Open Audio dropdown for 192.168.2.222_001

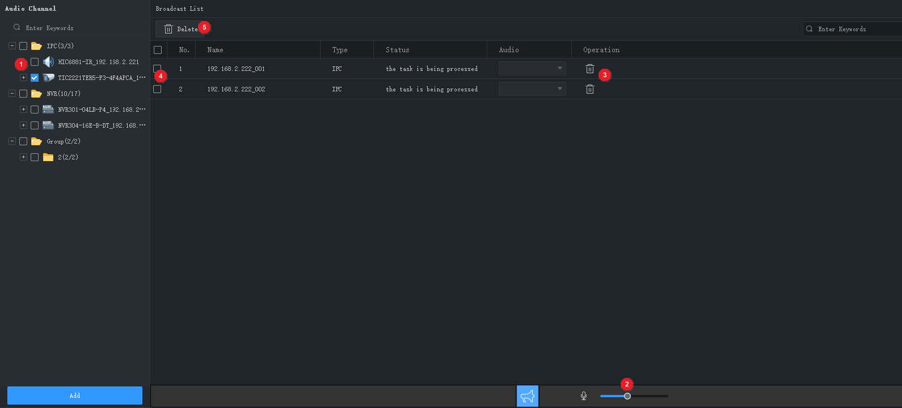(532, 69)
